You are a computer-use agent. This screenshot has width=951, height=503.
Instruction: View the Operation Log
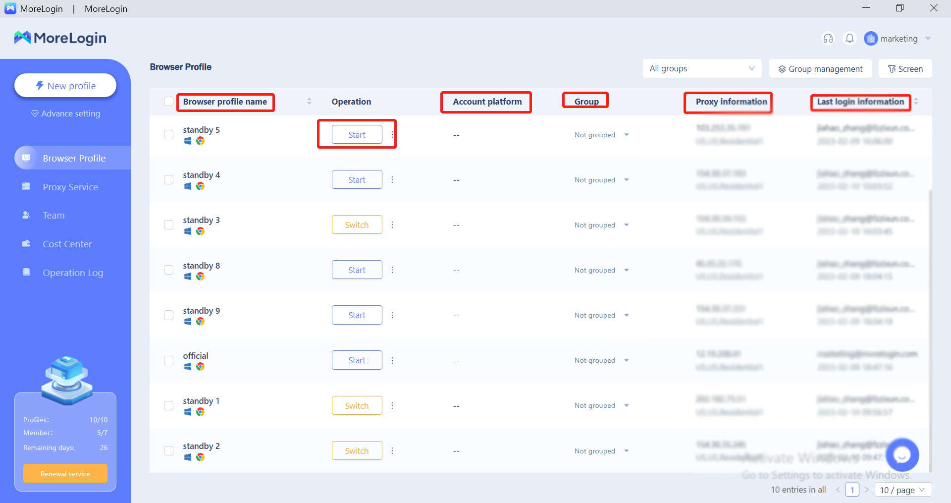tap(73, 273)
